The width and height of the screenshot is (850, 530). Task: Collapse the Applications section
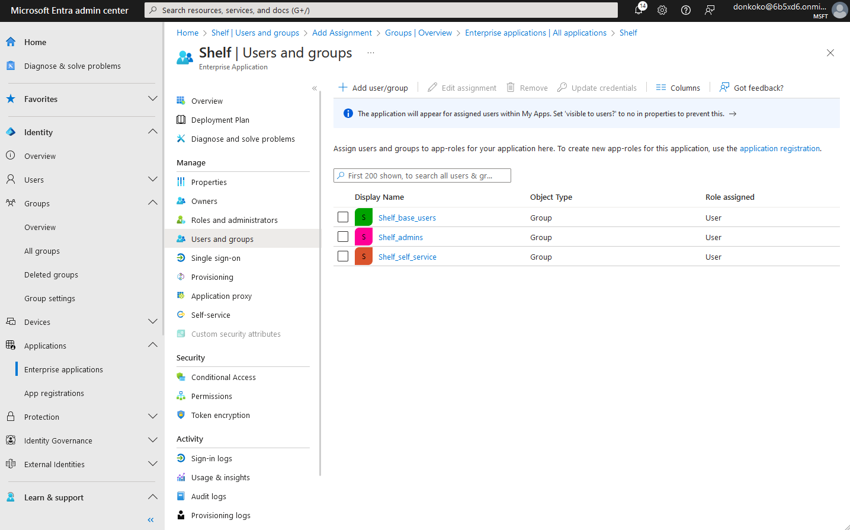(152, 346)
